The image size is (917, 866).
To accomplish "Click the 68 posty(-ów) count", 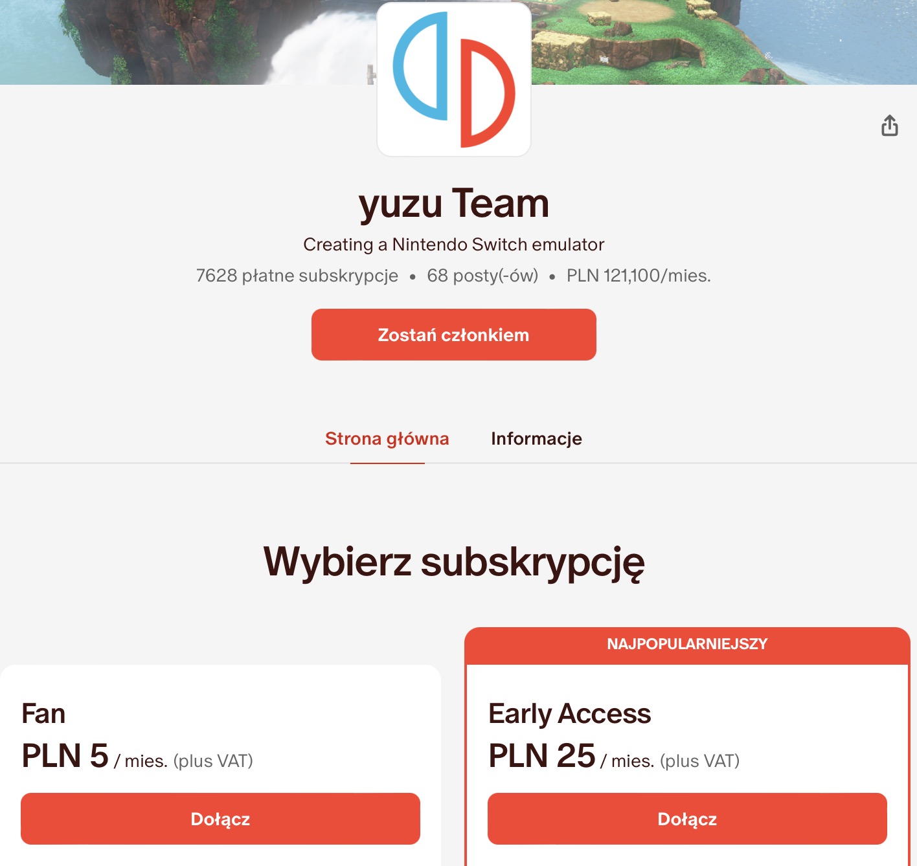I will pyautogui.click(x=482, y=276).
